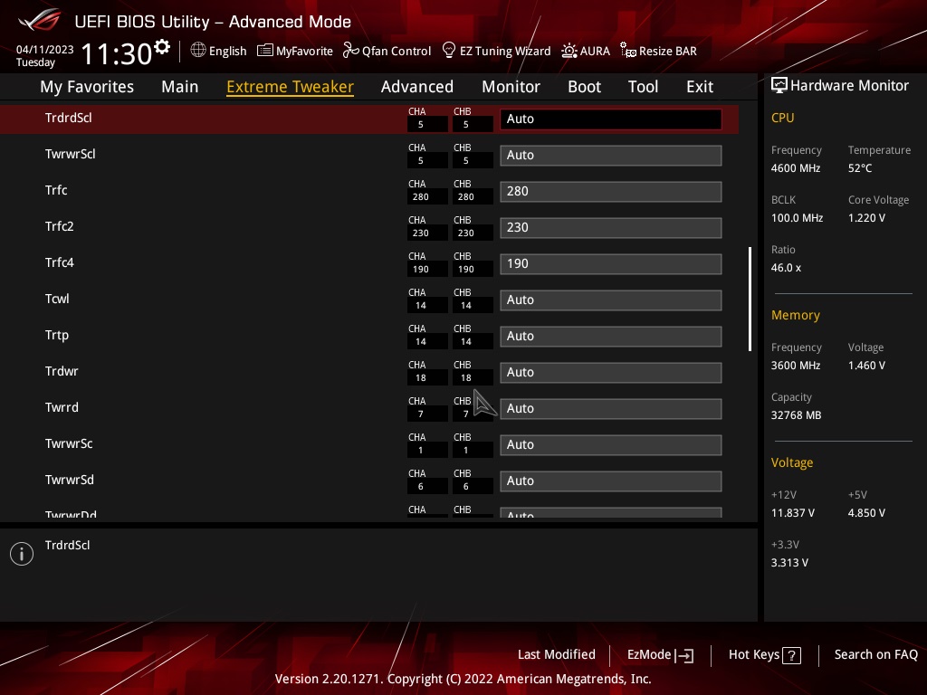
Task: Click the Trfc row label
Action: pos(56,190)
